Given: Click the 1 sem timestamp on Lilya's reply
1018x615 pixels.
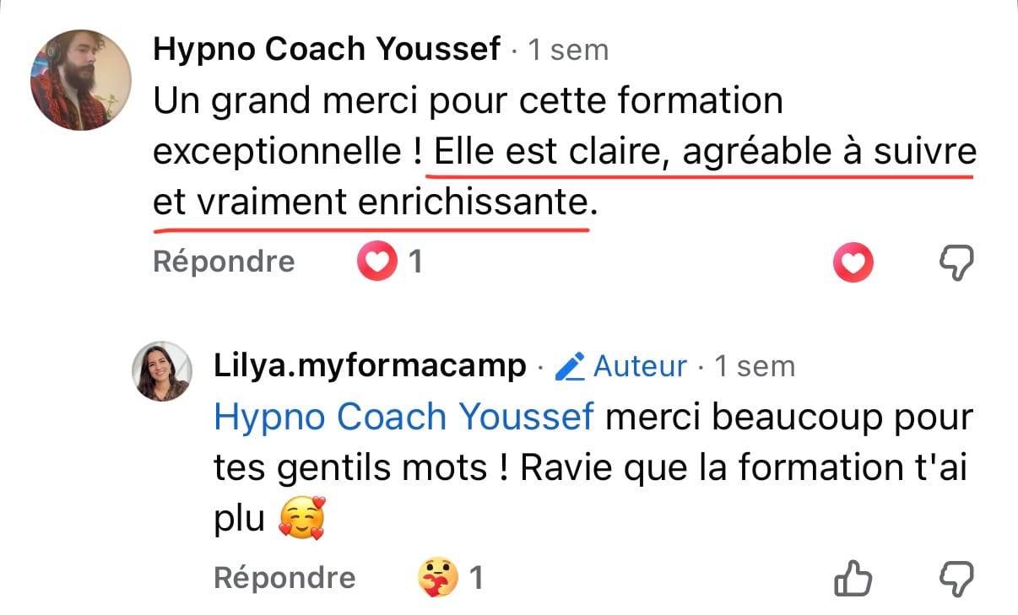Looking at the screenshot, I should pyautogui.click(x=755, y=367).
